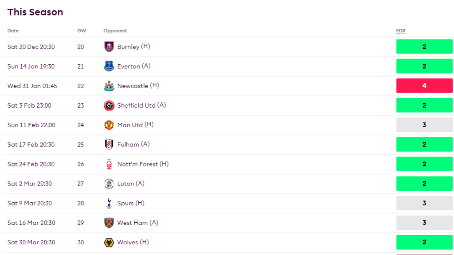The width and height of the screenshot is (454, 255).
Task: Click the Nott'm Forest crest icon
Action: point(109,164)
